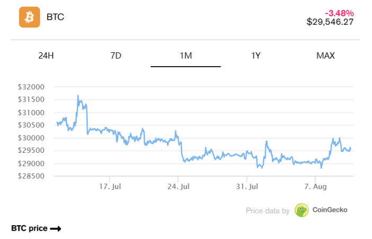Pick the 7. Aug axis date

coord(316,187)
